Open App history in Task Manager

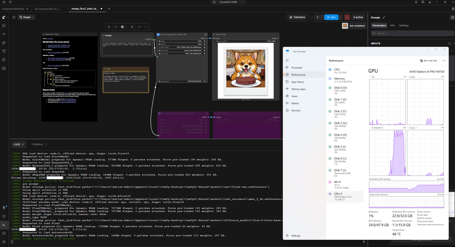tap(304, 82)
